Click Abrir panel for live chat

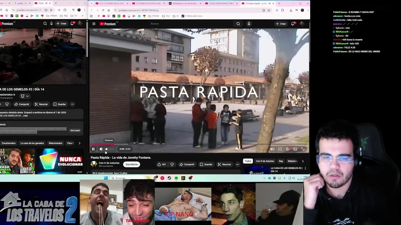pyautogui.click(x=75, y=131)
